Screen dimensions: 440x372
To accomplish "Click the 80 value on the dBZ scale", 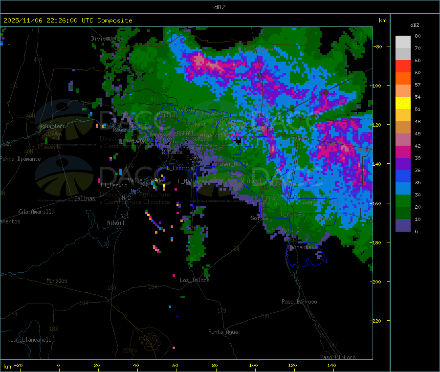I will (x=418, y=36).
